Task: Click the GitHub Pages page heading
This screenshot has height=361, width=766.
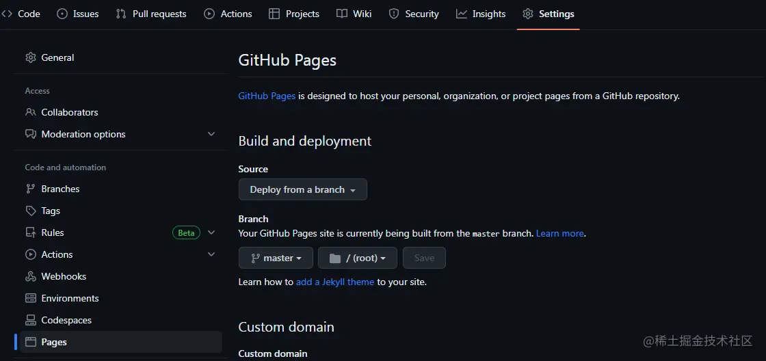Action: coord(287,61)
